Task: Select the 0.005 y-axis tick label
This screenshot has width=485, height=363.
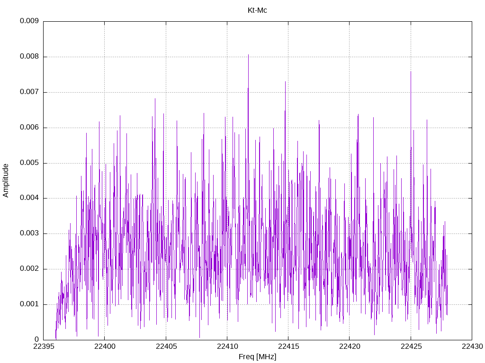Action: (x=29, y=163)
